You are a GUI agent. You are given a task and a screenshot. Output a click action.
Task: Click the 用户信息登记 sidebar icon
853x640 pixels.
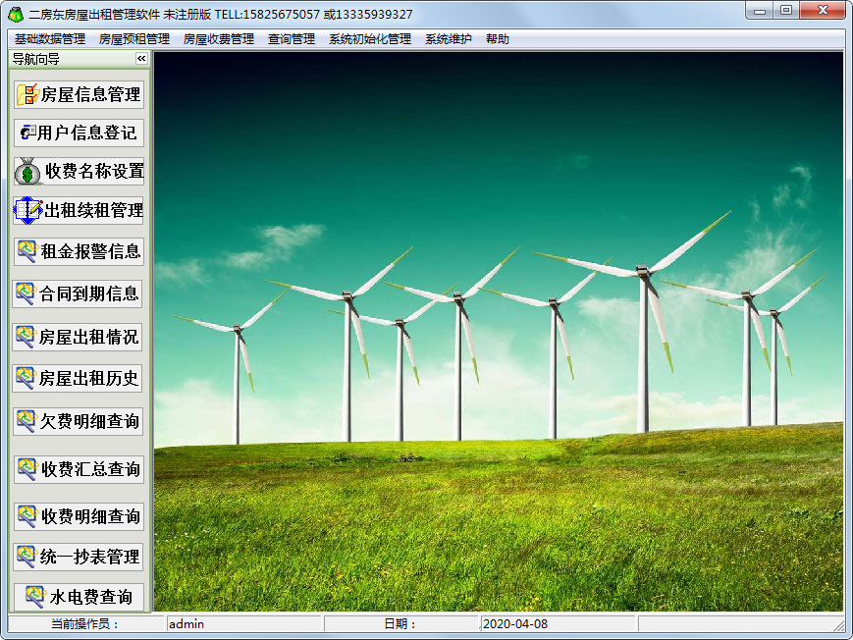(27, 133)
